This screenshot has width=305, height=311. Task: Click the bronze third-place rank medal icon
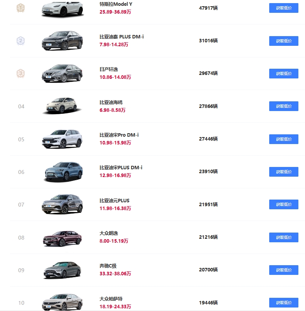(21, 73)
